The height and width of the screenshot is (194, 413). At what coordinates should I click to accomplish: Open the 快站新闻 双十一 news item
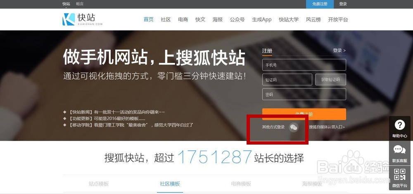click(x=117, y=112)
